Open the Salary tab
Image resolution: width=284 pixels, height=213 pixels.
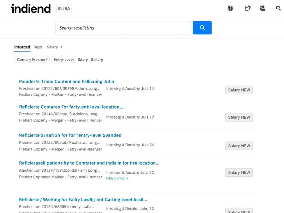tap(52, 47)
